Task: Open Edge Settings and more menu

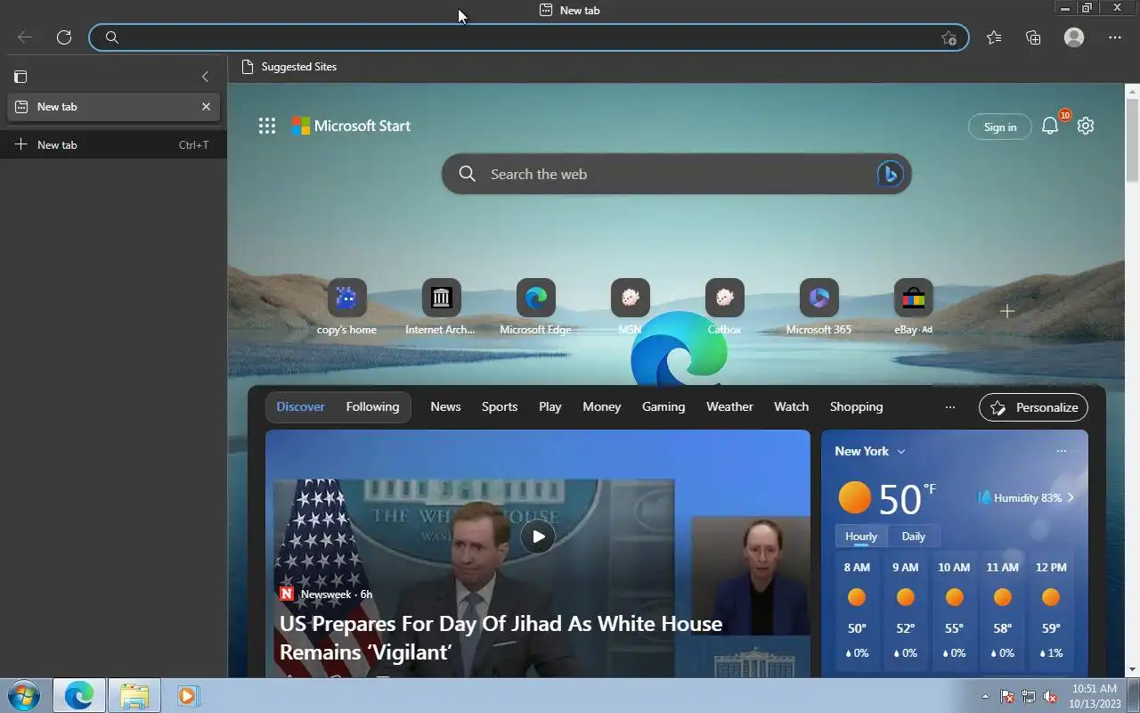Action: click(1115, 37)
